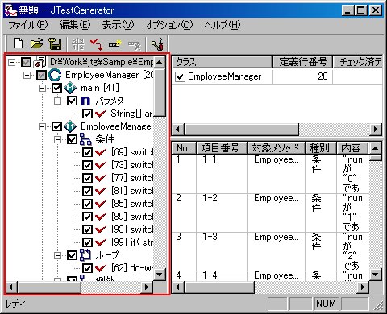Screen dimensions: 387x314
Task: Click the 定義行番号 column header
Action: [x=302, y=62]
